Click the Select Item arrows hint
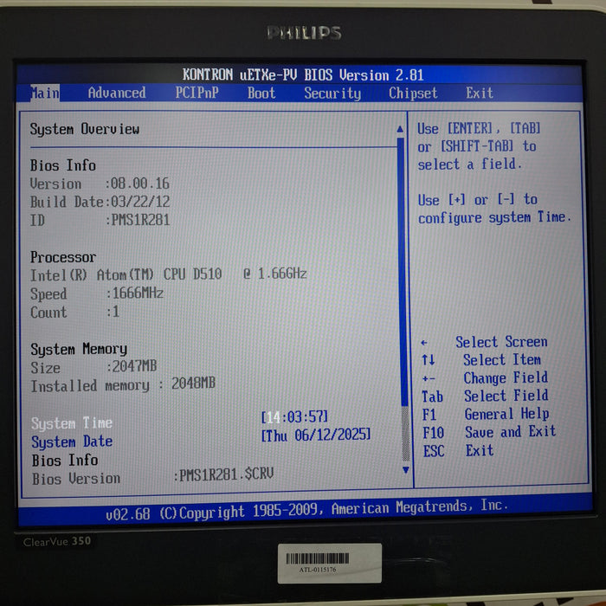606x606 pixels. coord(481,360)
